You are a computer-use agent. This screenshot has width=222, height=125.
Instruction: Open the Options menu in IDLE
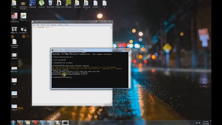(54, 25)
